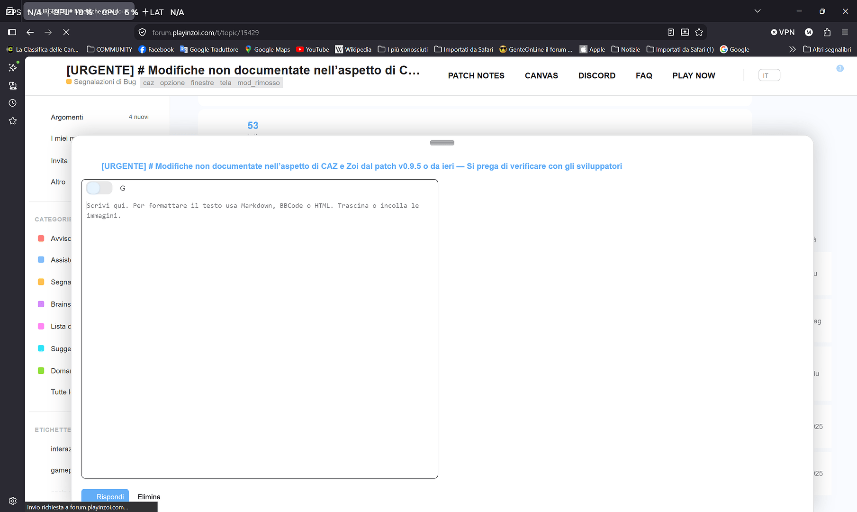857x512 pixels.
Task: Expand the COMMUNITY bookmarks folder
Action: click(x=109, y=49)
